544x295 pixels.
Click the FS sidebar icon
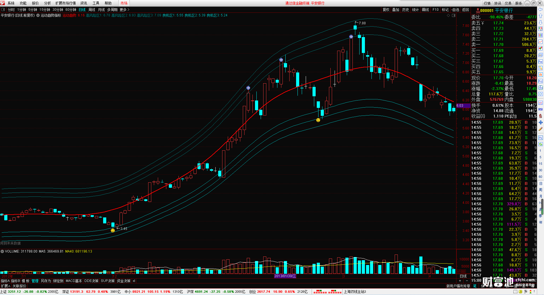coord(541,138)
